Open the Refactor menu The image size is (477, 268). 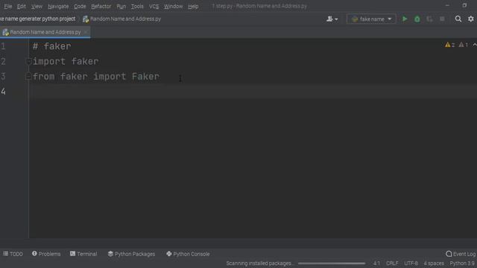coord(101,6)
